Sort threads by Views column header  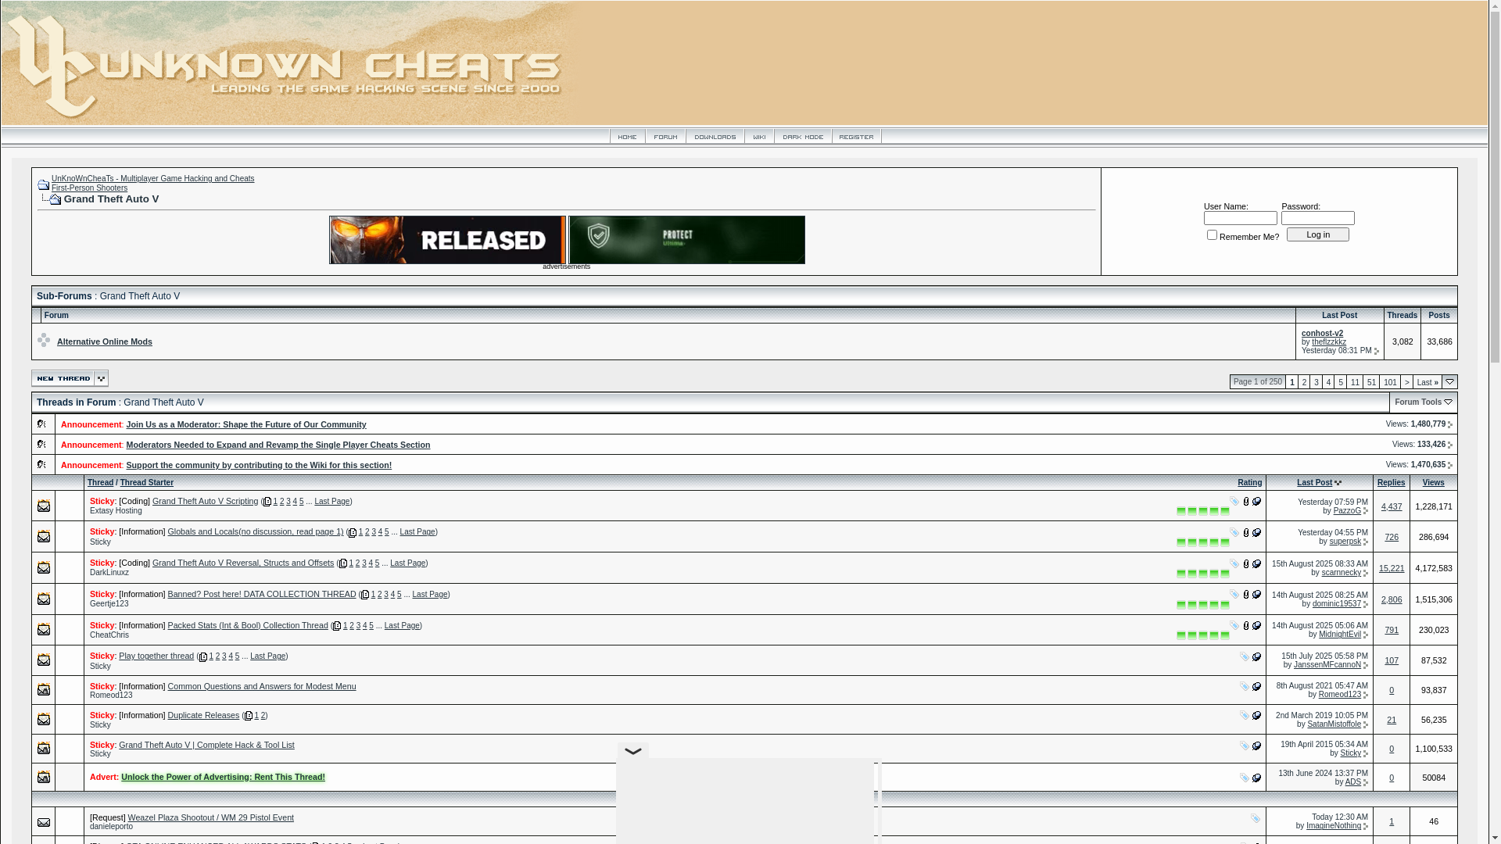(x=1434, y=483)
